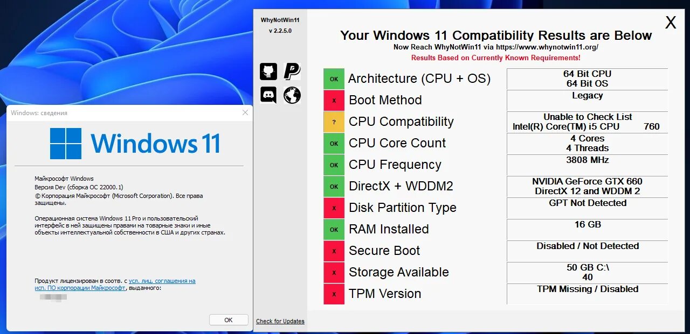Viewport: 690px width, 334px height.
Task: Click the red X badge beside Secure Boot
Action: tap(334, 251)
